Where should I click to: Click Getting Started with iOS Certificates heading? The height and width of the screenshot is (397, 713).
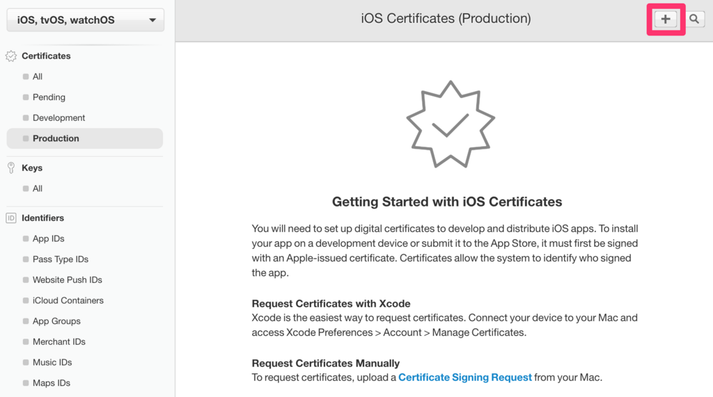pos(447,202)
